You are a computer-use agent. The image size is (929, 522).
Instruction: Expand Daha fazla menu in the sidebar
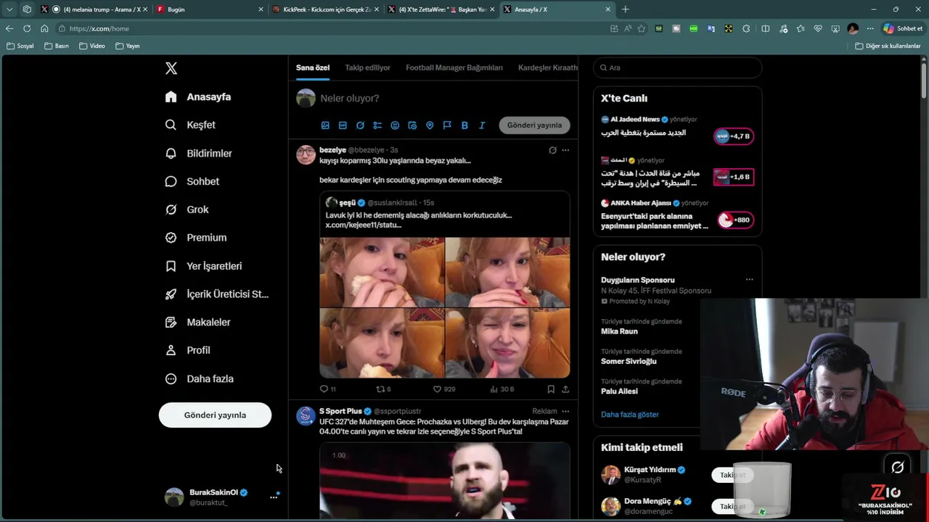click(x=200, y=378)
